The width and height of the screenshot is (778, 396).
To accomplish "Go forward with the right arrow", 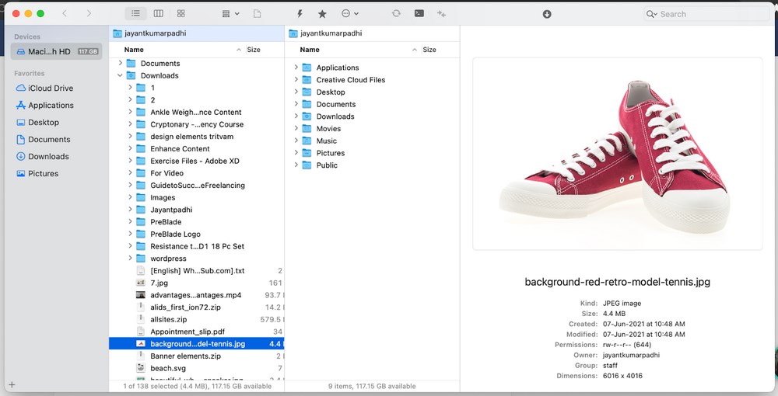I will point(89,13).
